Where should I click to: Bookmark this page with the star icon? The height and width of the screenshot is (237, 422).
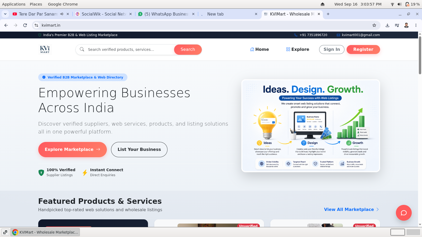[374, 25]
